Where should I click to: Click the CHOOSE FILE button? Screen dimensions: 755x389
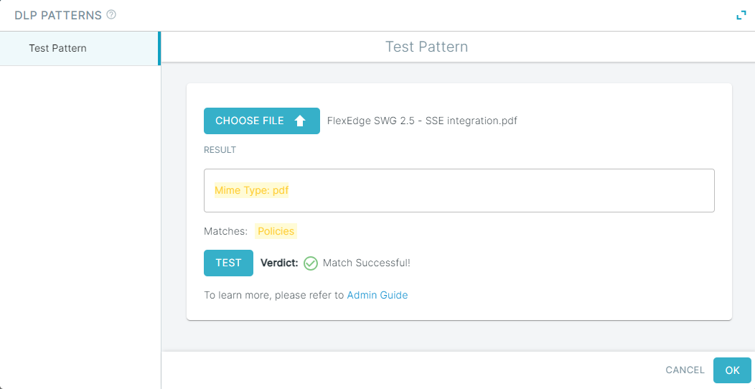pyautogui.click(x=262, y=121)
